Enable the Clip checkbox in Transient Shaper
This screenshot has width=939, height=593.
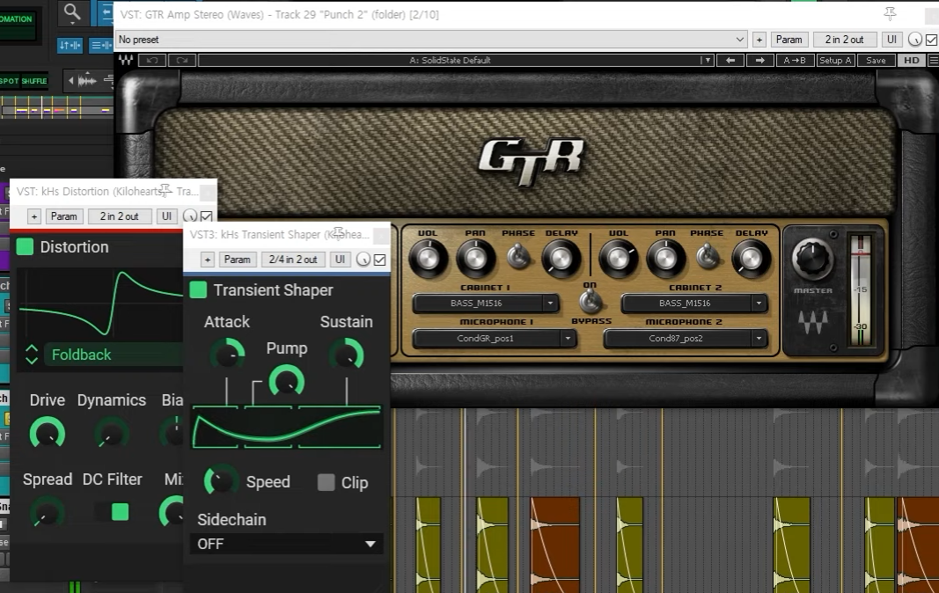[x=326, y=482]
